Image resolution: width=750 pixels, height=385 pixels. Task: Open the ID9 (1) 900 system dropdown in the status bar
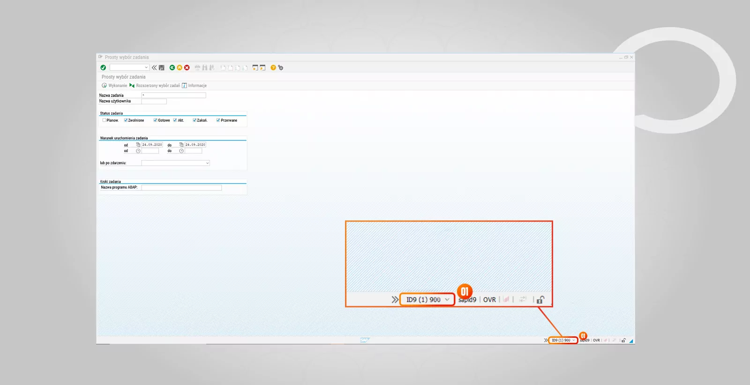[x=563, y=341]
